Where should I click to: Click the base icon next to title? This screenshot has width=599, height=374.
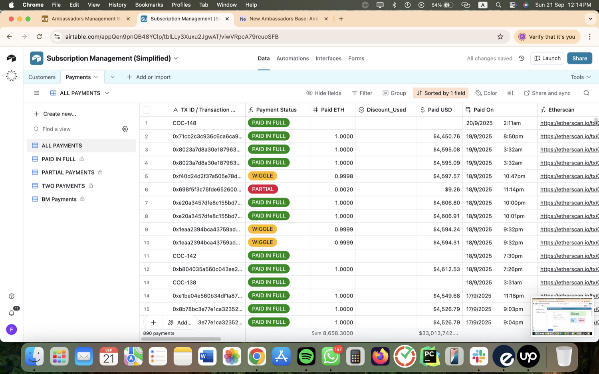point(37,58)
